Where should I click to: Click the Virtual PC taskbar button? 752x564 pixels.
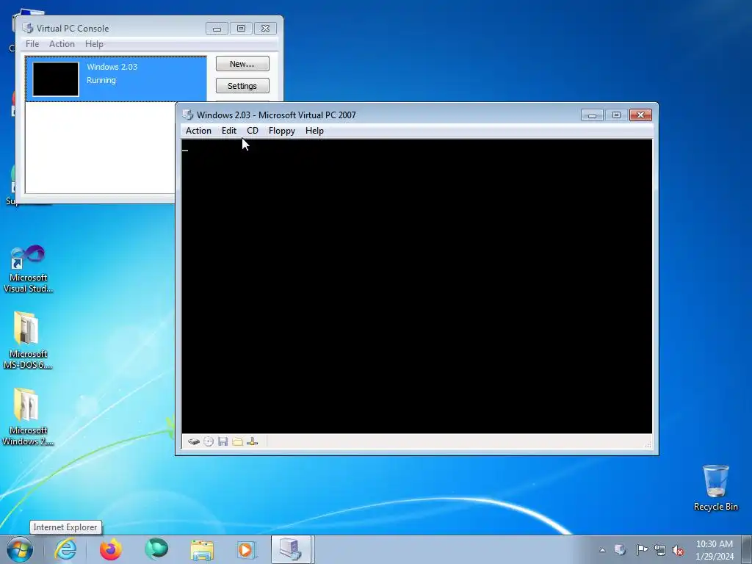pos(292,549)
